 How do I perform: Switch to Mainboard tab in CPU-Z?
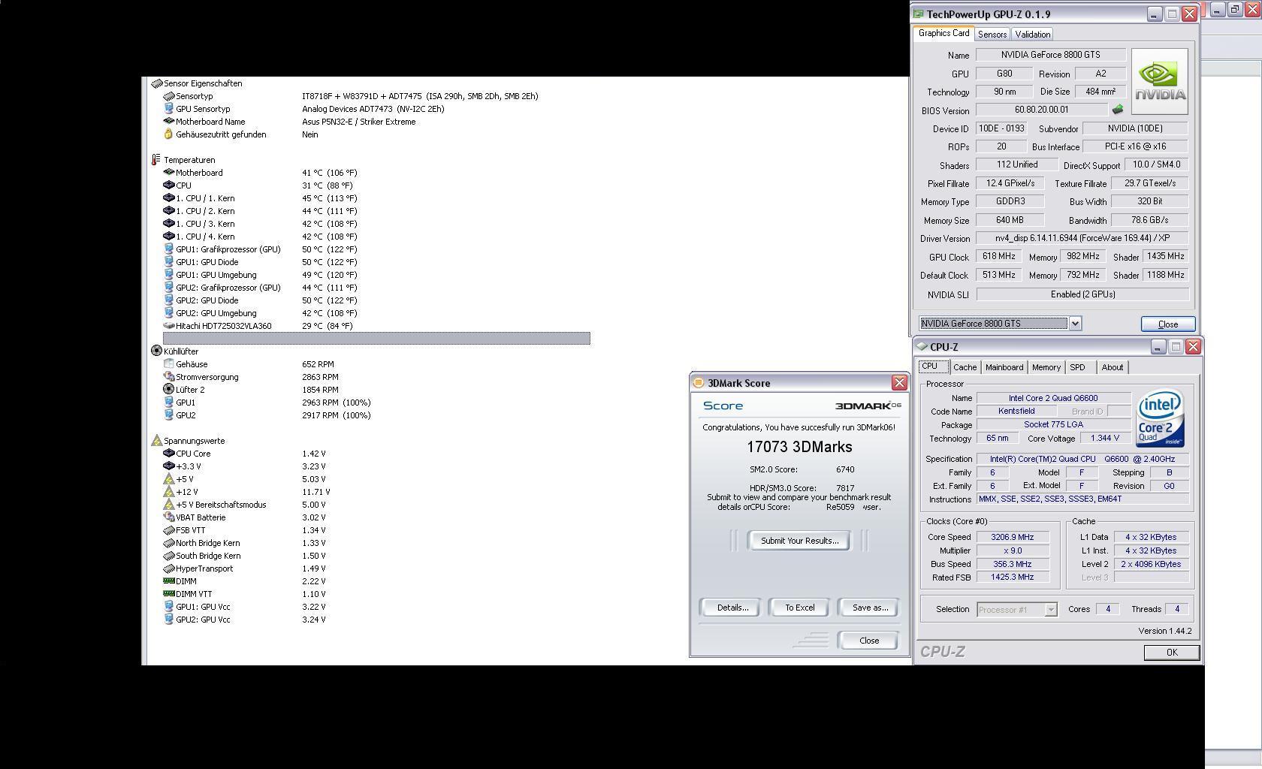(x=1004, y=367)
